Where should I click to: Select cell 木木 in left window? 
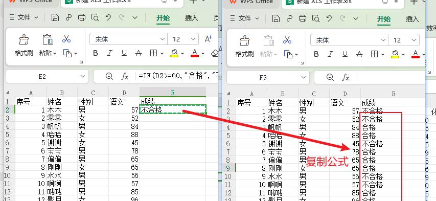point(62,110)
